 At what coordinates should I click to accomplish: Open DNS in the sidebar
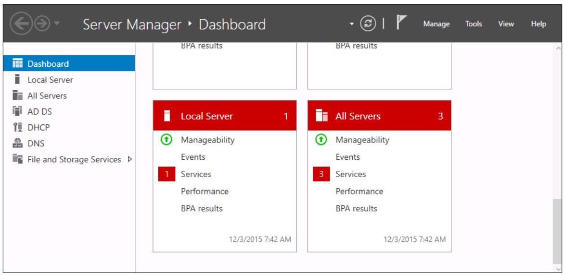[69, 143]
